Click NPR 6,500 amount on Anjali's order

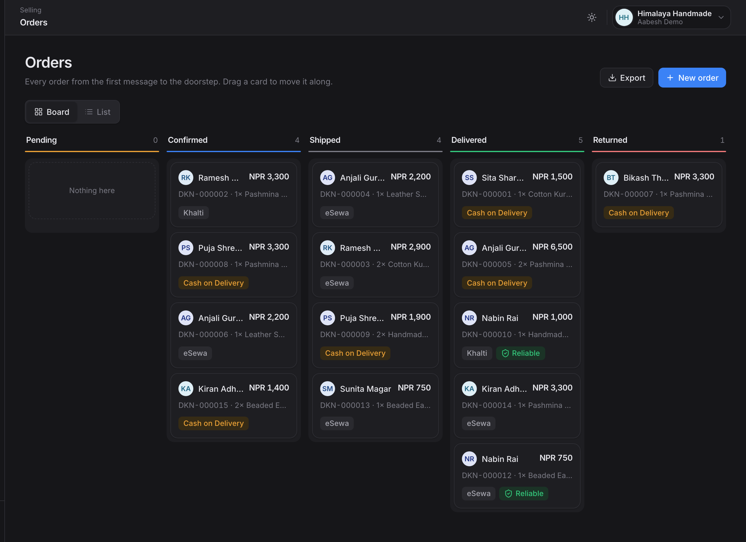(552, 247)
